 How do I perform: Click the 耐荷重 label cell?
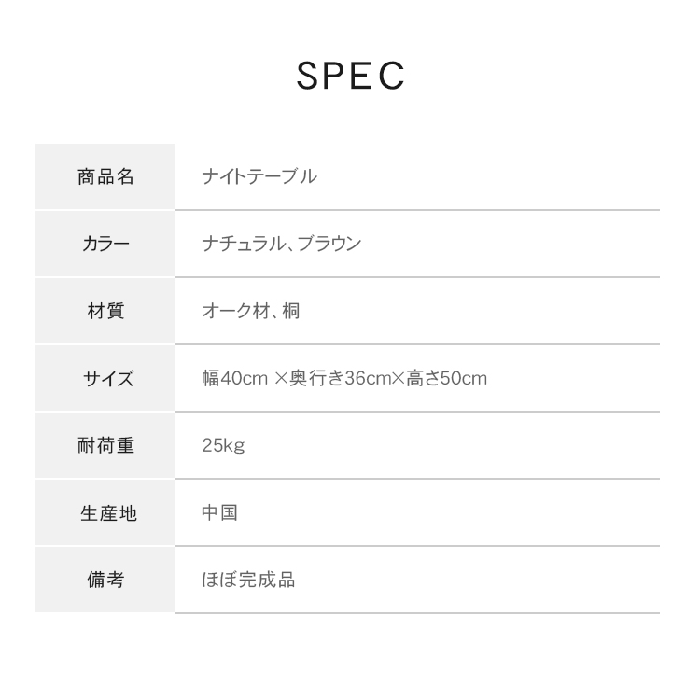[105, 445]
